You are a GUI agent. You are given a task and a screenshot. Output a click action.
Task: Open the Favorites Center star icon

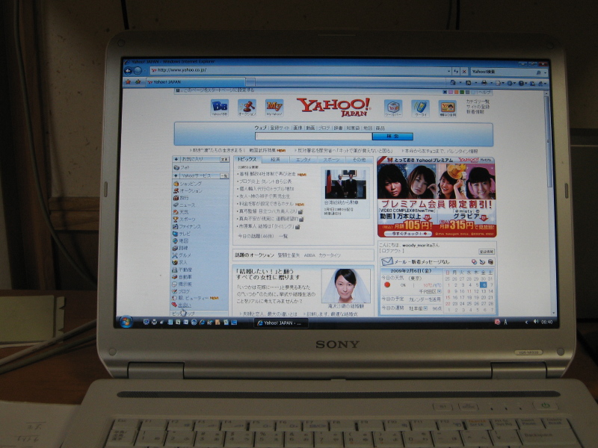[128, 81]
